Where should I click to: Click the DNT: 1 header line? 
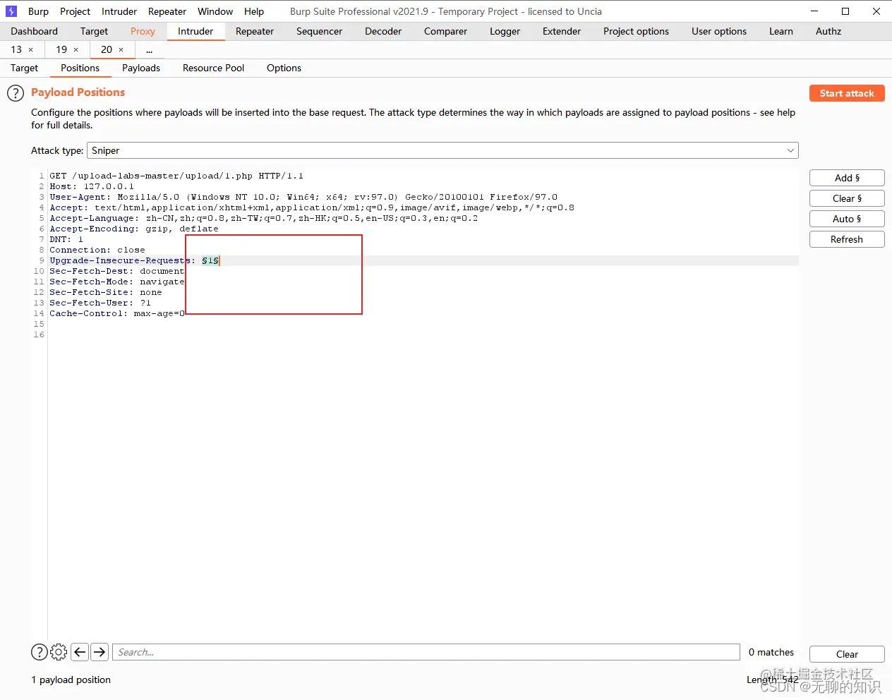(66, 239)
